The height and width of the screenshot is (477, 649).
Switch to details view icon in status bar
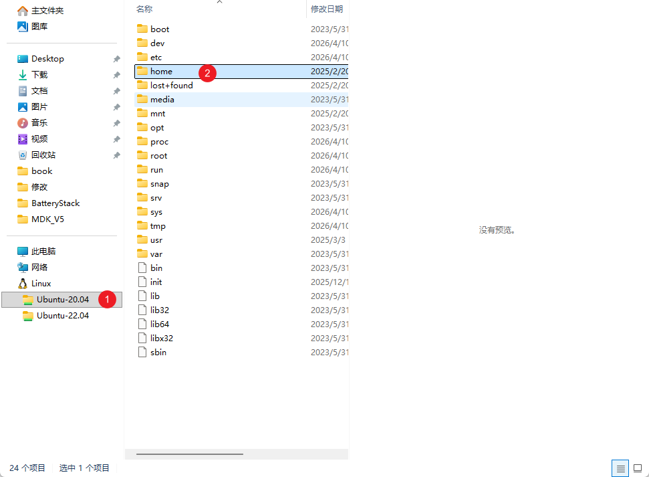620,468
